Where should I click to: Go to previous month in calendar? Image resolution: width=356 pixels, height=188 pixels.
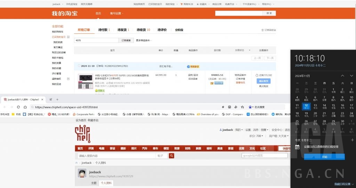pos(342,76)
